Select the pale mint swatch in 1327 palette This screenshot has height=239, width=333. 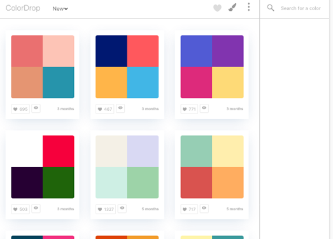(111, 183)
